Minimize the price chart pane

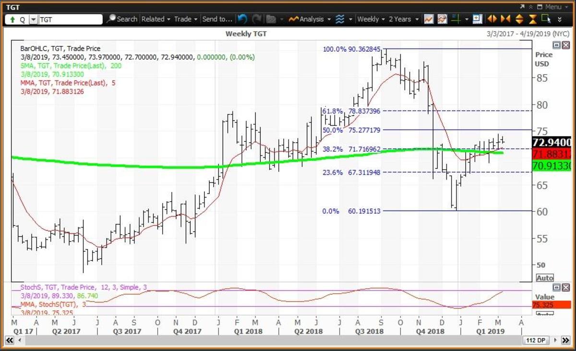557,45
